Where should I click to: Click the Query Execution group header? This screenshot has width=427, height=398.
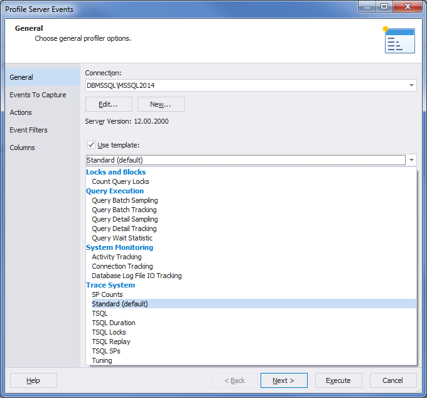115,191
